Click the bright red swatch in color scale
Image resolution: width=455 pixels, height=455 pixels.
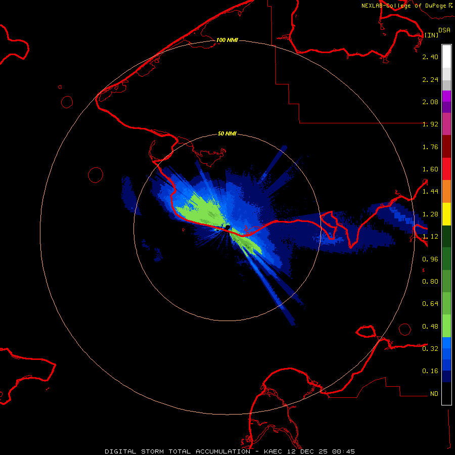pos(446,169)
